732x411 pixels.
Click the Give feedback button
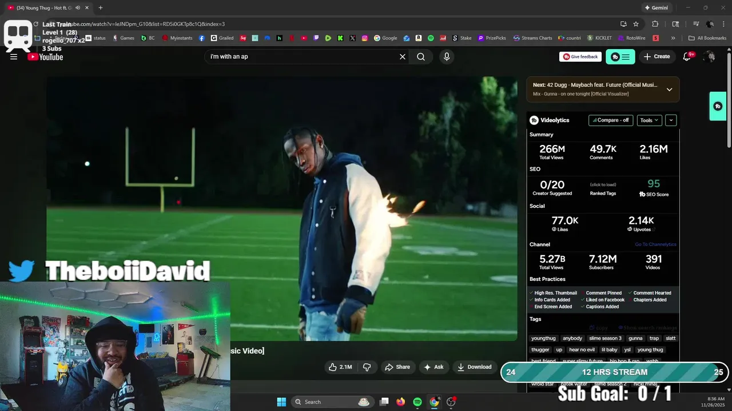(580, 57)
